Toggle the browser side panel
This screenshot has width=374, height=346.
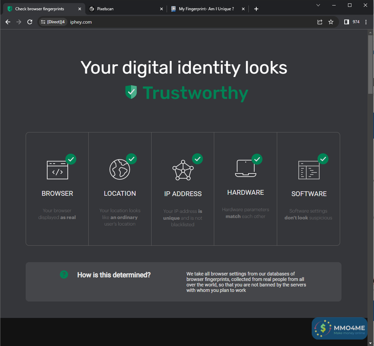[x=346, y=22]
